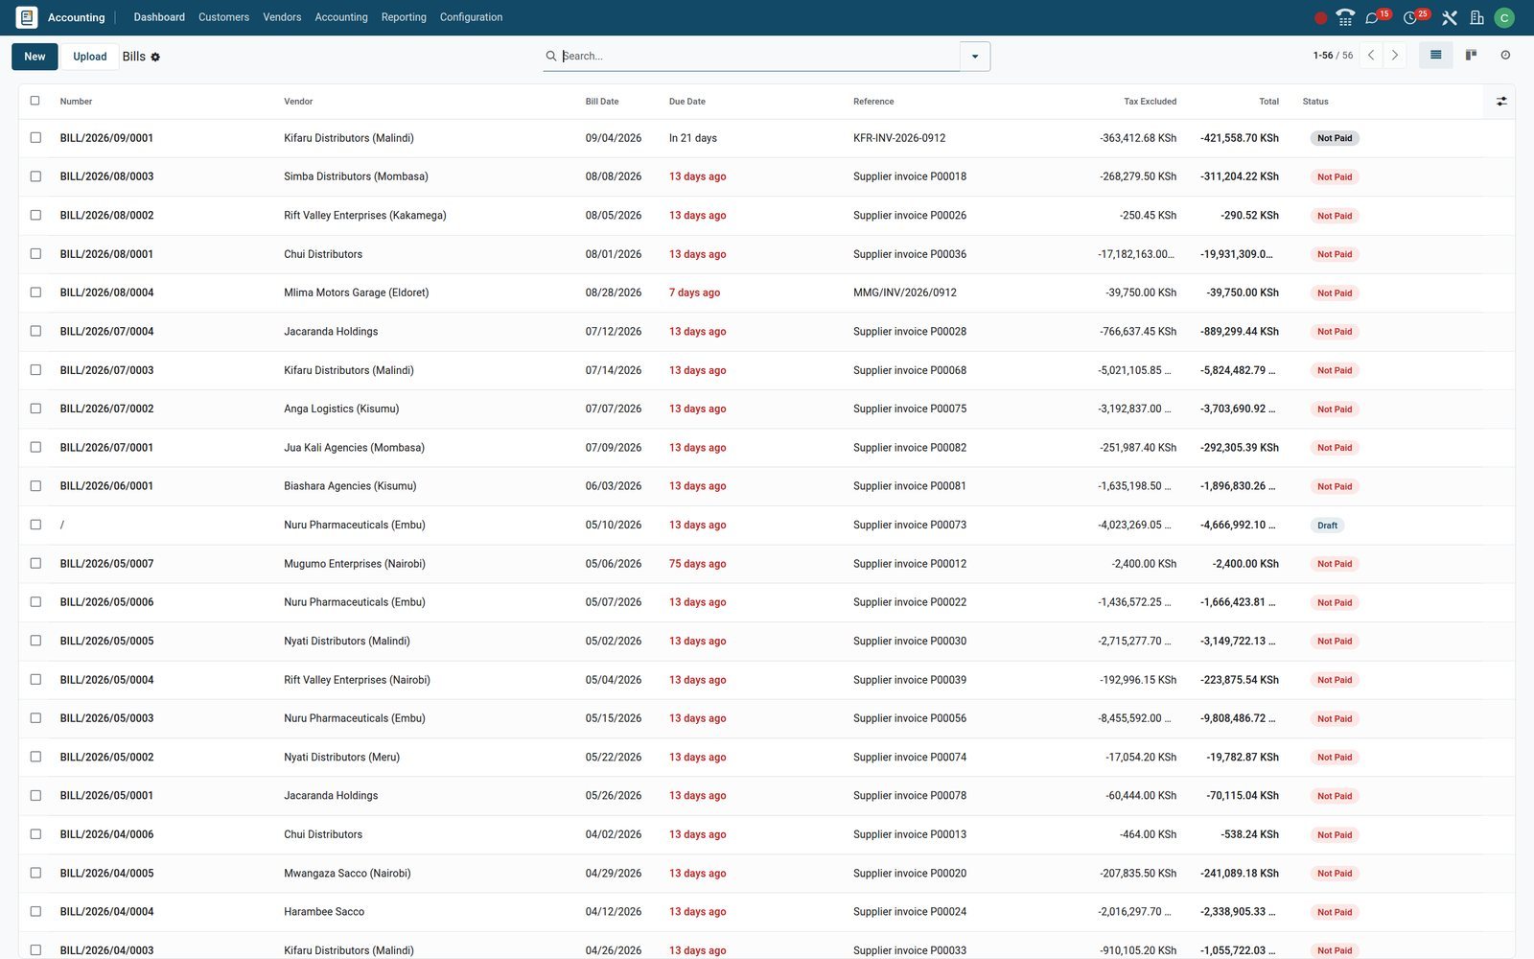1534x959 pixels.
Task: Open the VoIP phone dialer
Action: (x=1345, y=17)
